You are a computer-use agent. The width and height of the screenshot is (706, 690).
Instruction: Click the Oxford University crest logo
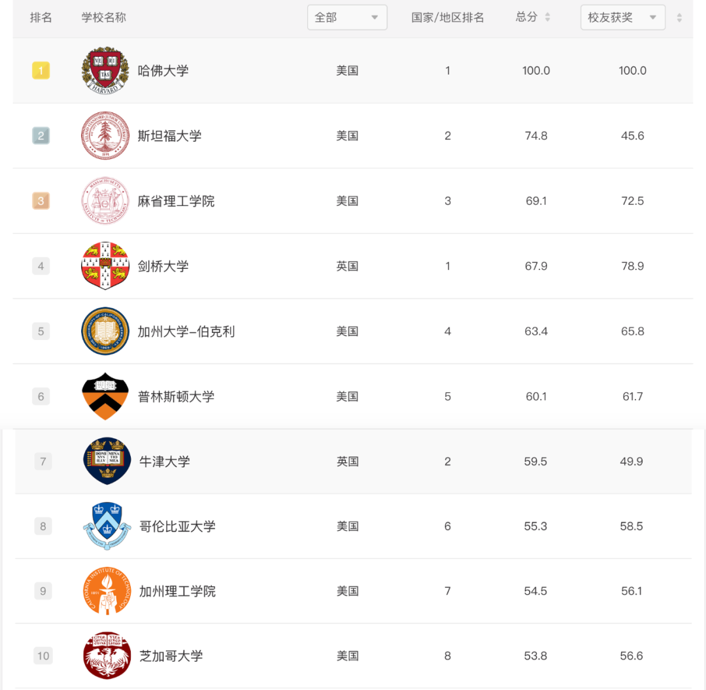click(107, 461)
